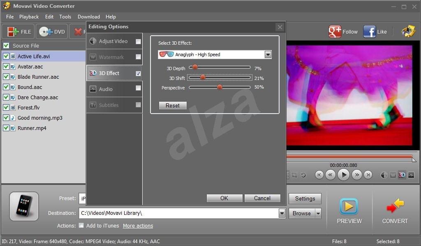
Task: Switch to the Subtitles tab
Action: pos(114,105)
